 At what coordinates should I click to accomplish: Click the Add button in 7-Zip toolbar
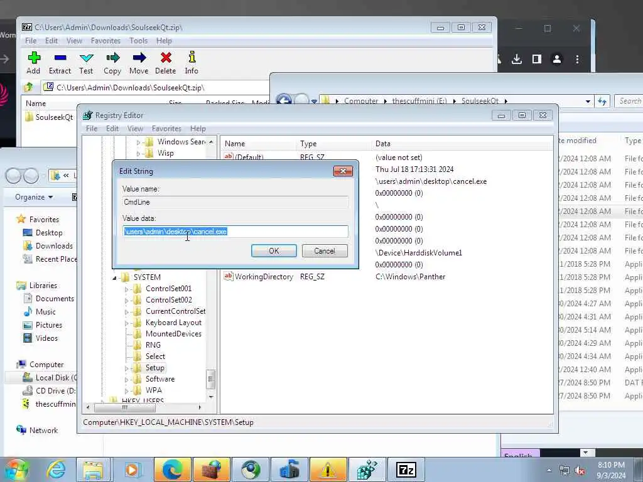(34, 63)
